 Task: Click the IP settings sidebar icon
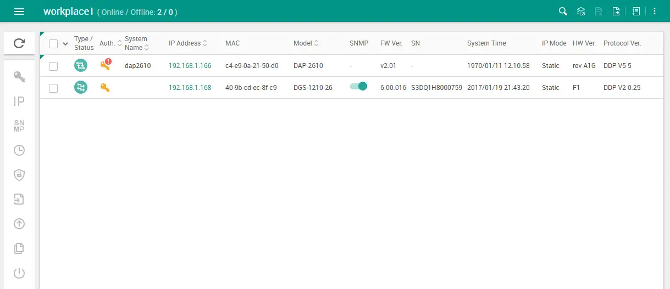coord(19,101)
